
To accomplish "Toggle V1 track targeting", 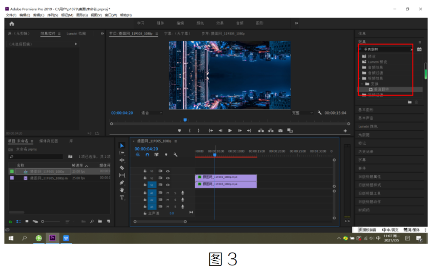I will (x=152, y=185).
